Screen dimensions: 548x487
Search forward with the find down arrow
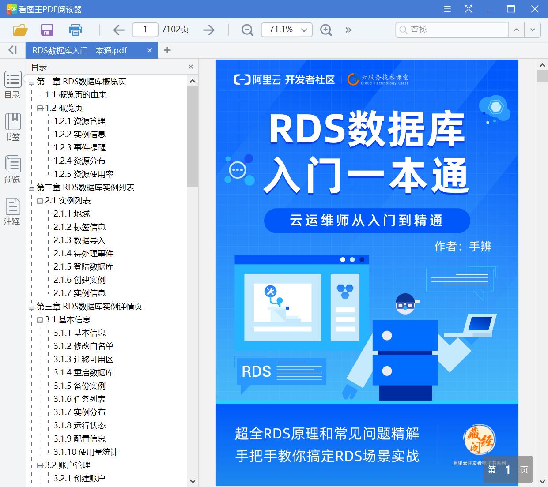pyautogui.click(x=533, y=30)
